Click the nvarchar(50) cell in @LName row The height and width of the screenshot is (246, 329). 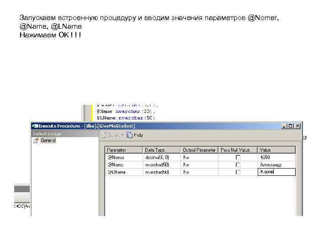click(162, 172)
